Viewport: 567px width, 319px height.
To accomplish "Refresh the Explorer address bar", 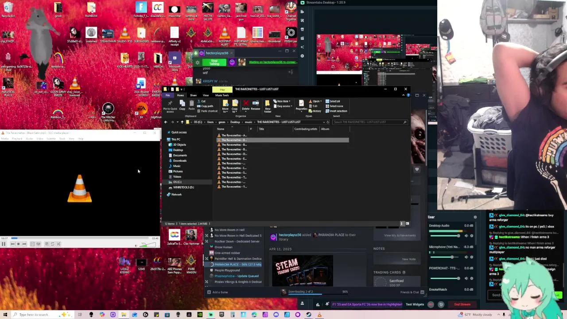I will (x=328, y=122).
